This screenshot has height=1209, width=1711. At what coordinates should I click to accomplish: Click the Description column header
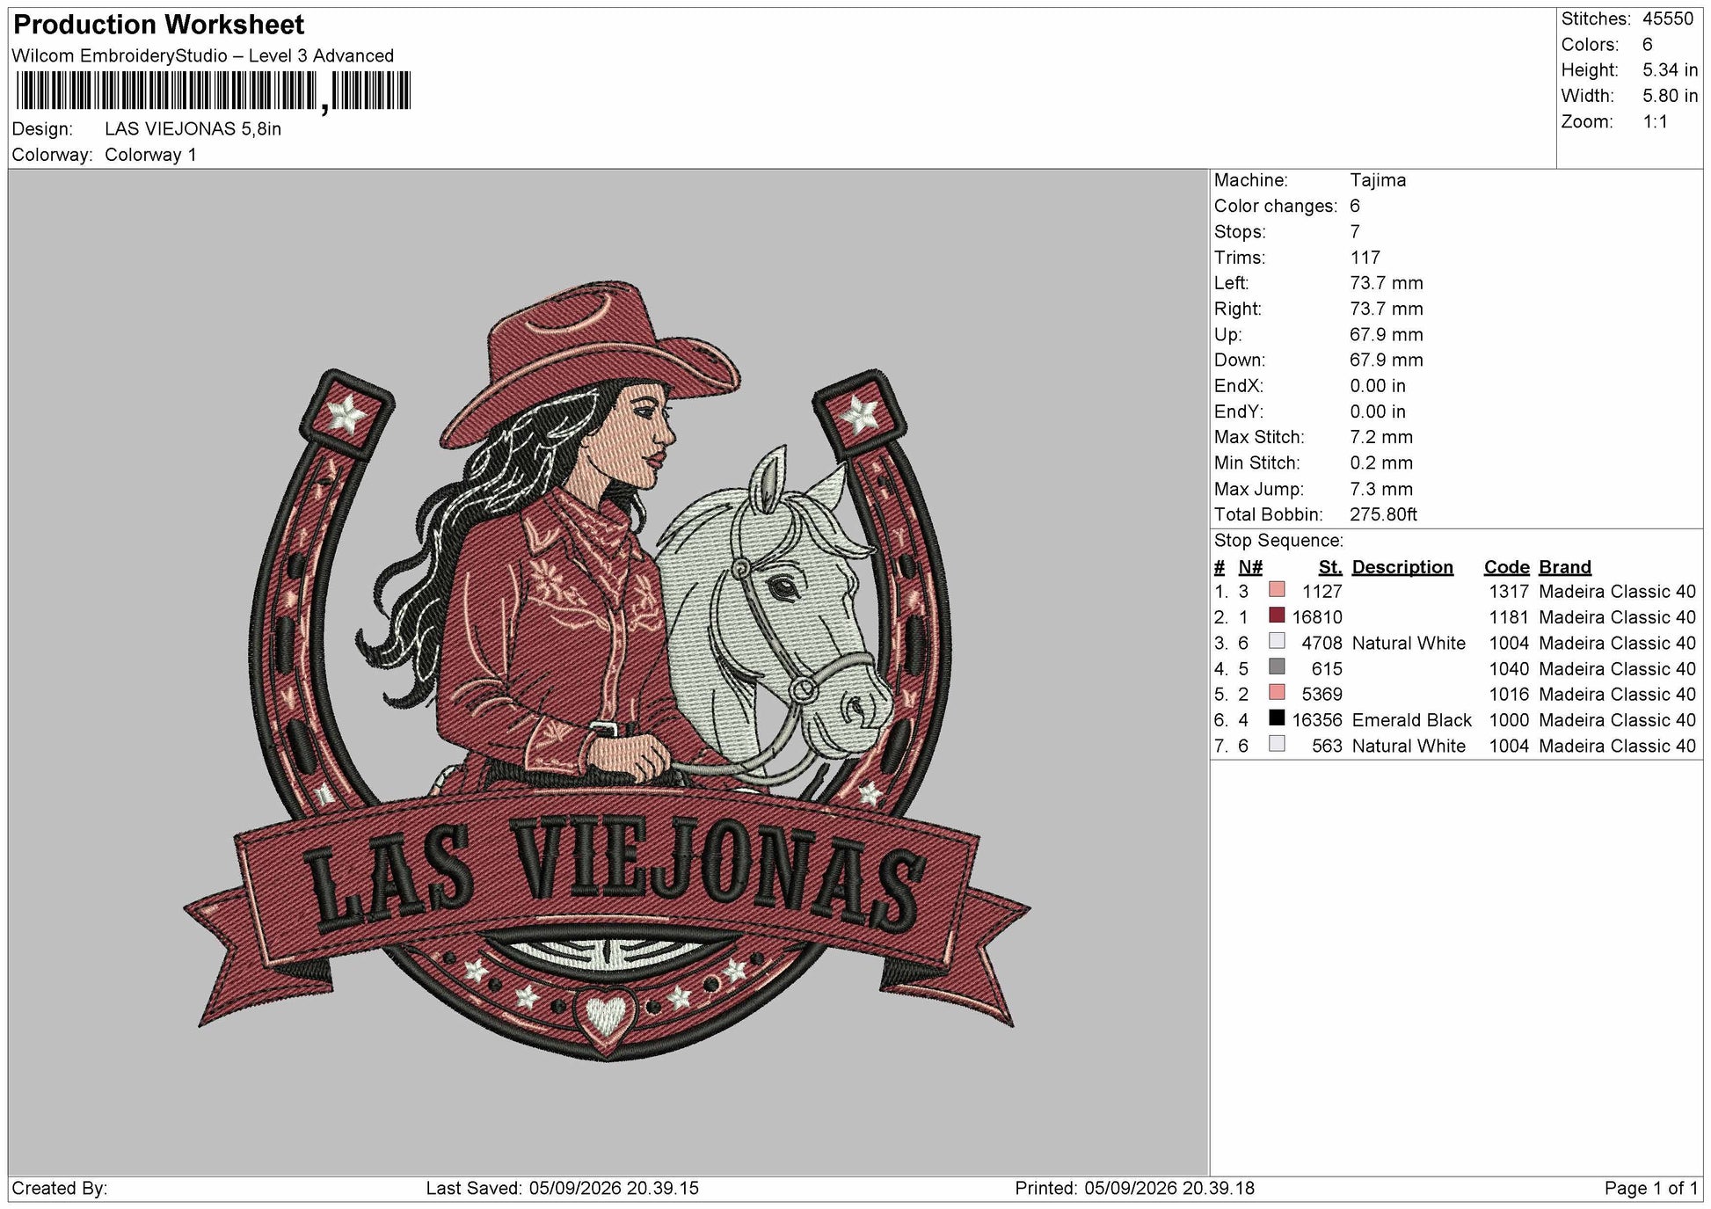click(1402, 567)
